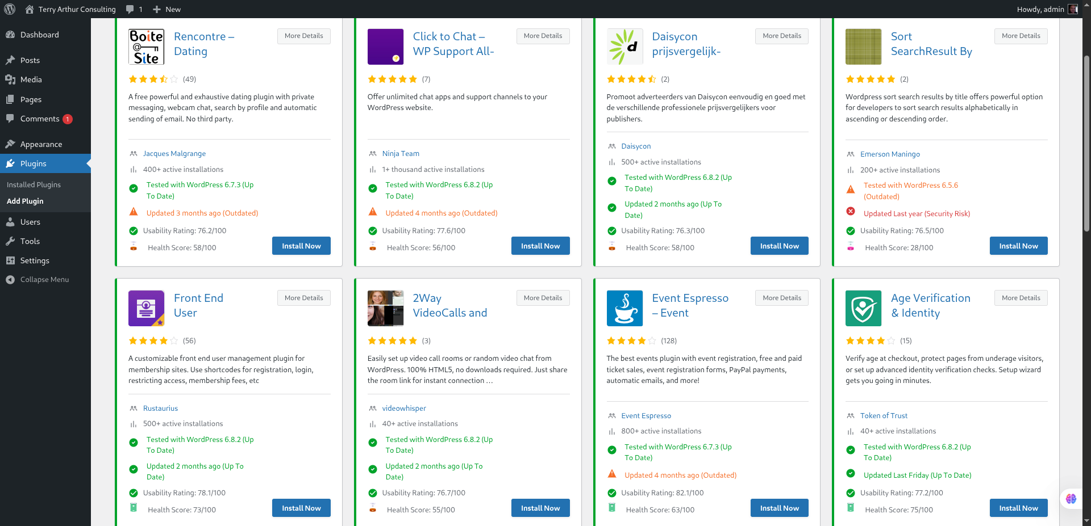
Task: Click the Media icon in sidebar
Action: coord(10,79)
